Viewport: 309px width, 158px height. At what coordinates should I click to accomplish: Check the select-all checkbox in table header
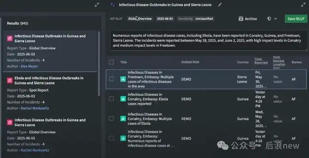click(x=111, y=62)
